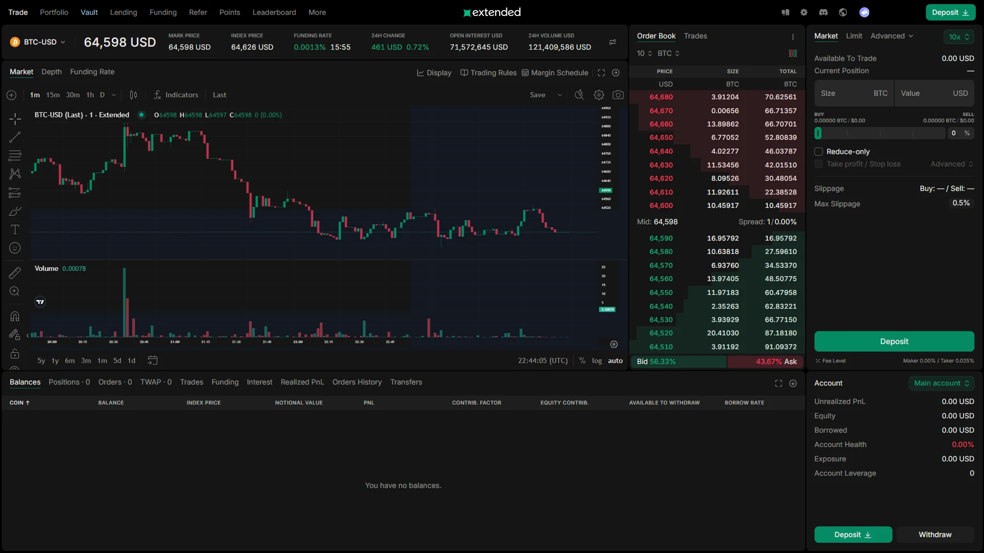This screenshot has width=984, height=553.
Task: Open the Vault page
Action: click(x=89, y=12)
